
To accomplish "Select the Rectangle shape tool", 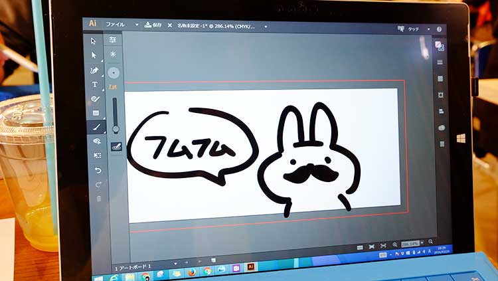I will (x=96, y=113).
